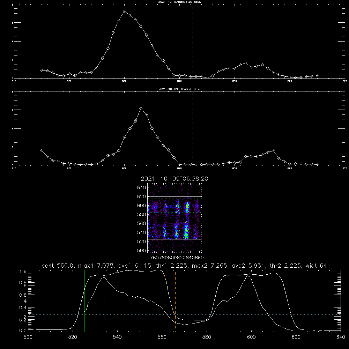Click the left green dashed line in dusk plot
This screenshot has width=349, height=349.
[111, 129]
